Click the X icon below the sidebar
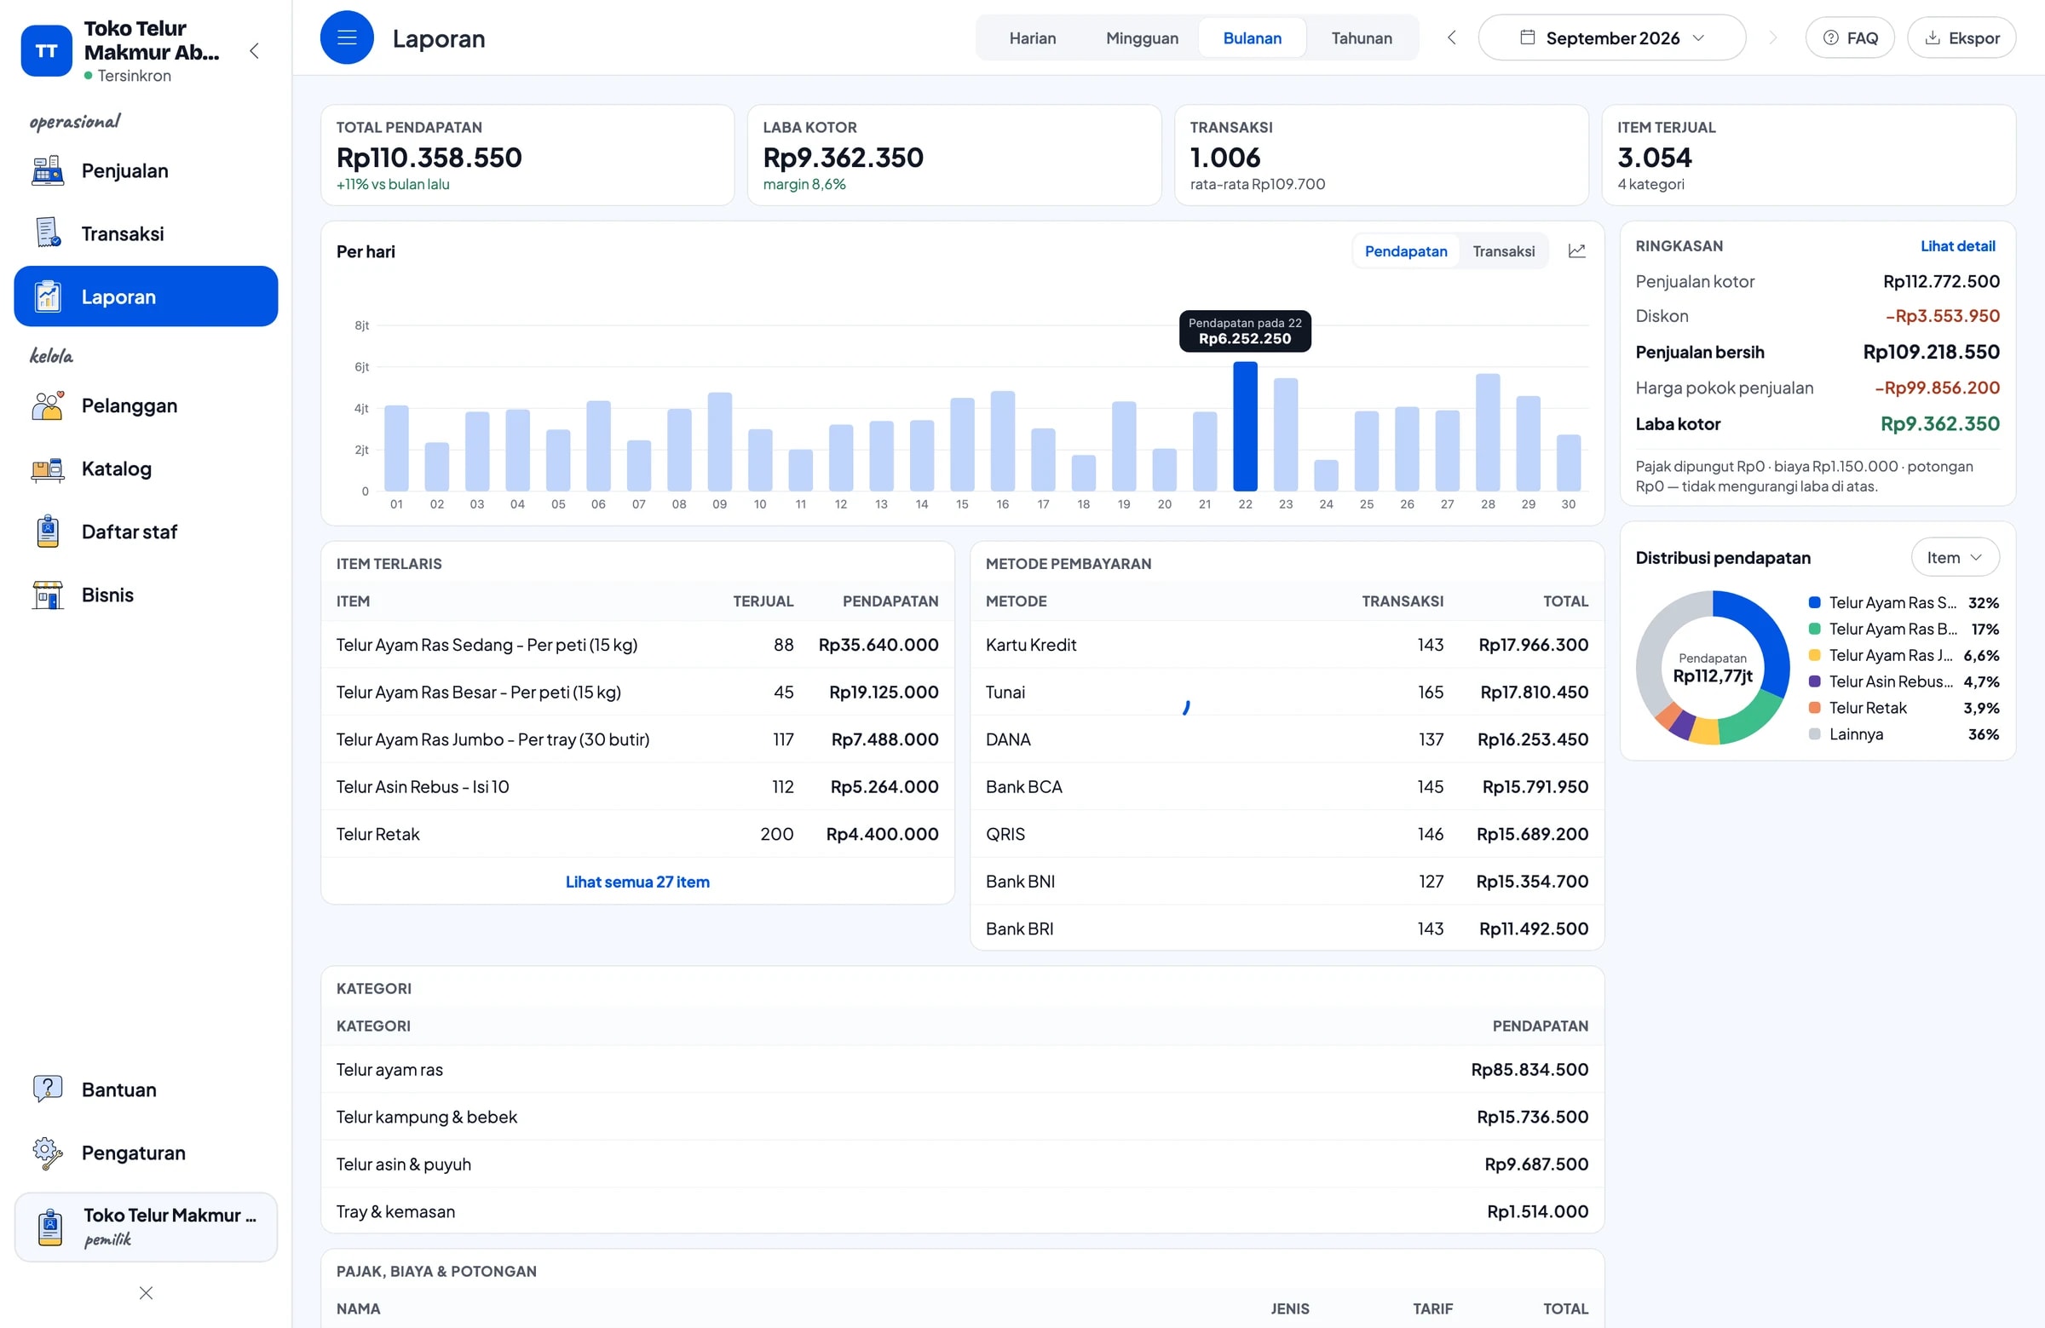The height and width of the screenshot is (1328, 2045). coord(146,1293)
